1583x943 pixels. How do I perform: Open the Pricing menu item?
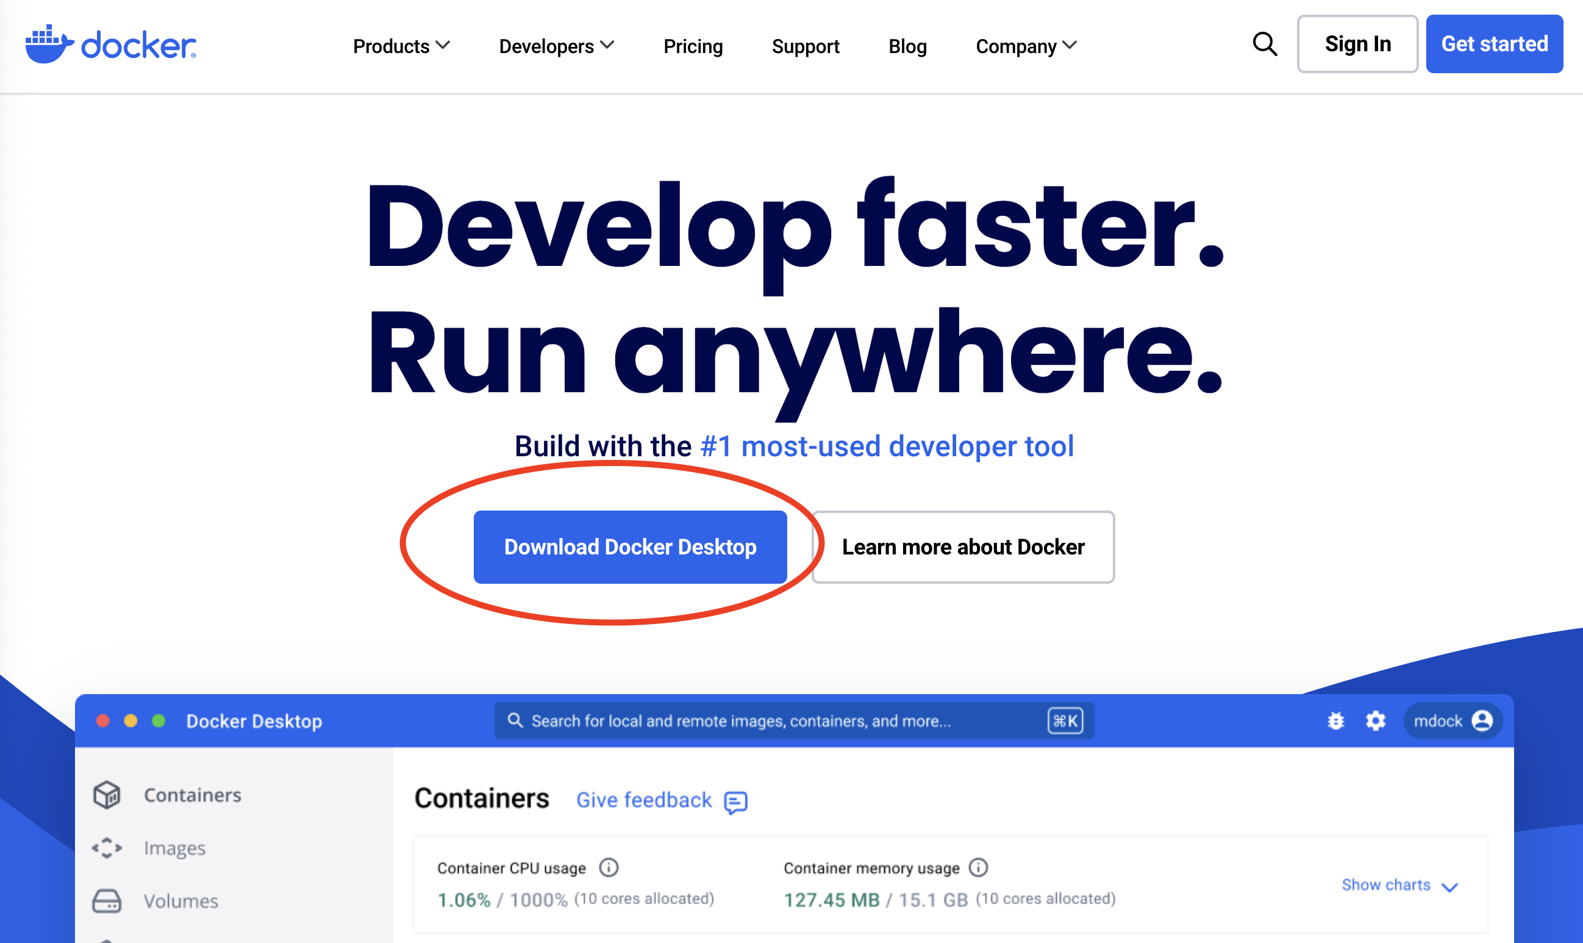(692, 46)
